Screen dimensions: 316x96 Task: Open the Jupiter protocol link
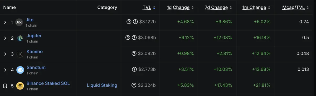tap(34, 36)
